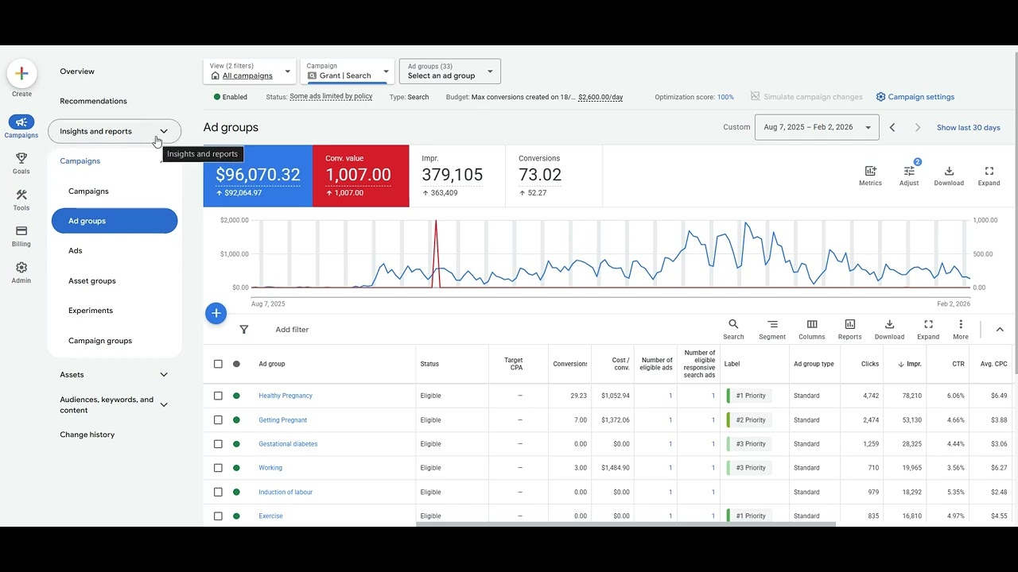1018x572 pixels.
Task: Check the Working row checkbox
Action: point(218,468)
